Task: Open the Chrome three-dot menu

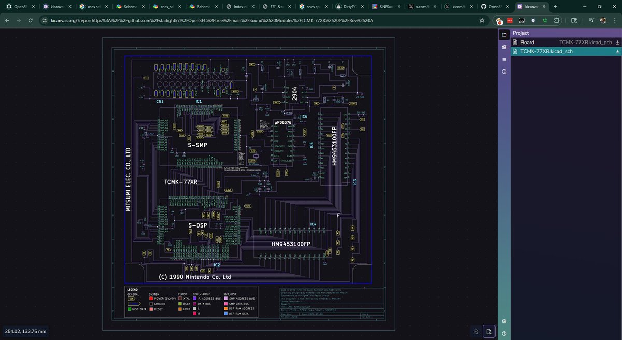Action: pos(615,21)
